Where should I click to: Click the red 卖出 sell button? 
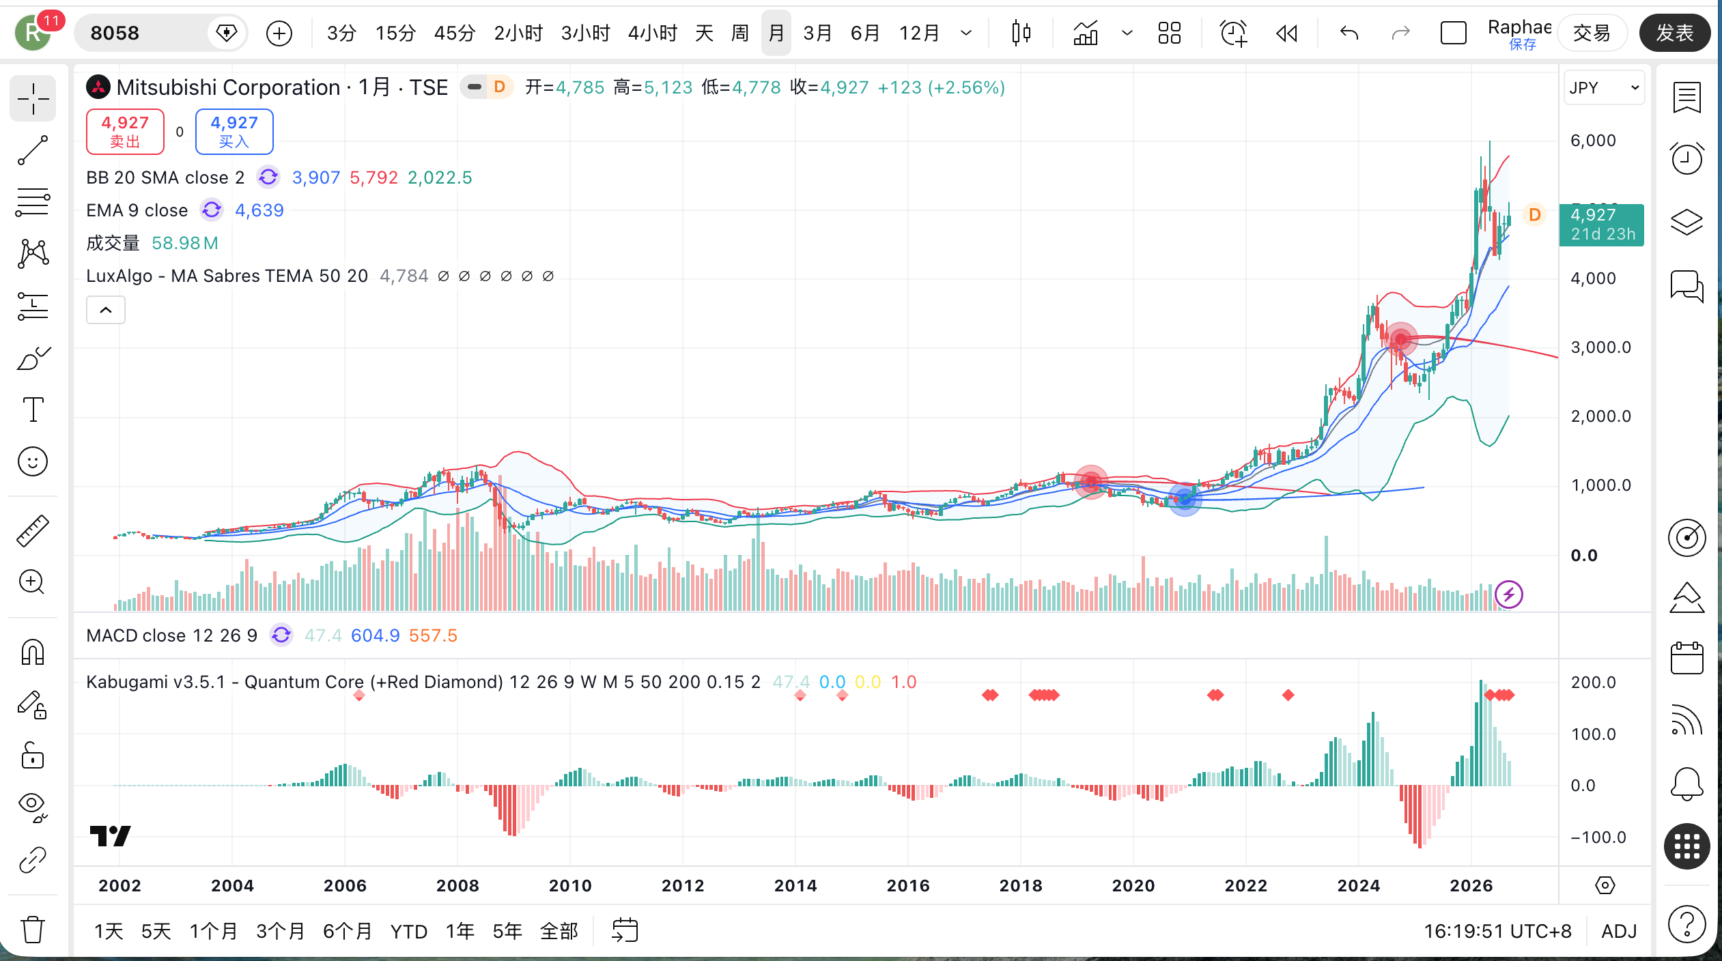point(125,132)
